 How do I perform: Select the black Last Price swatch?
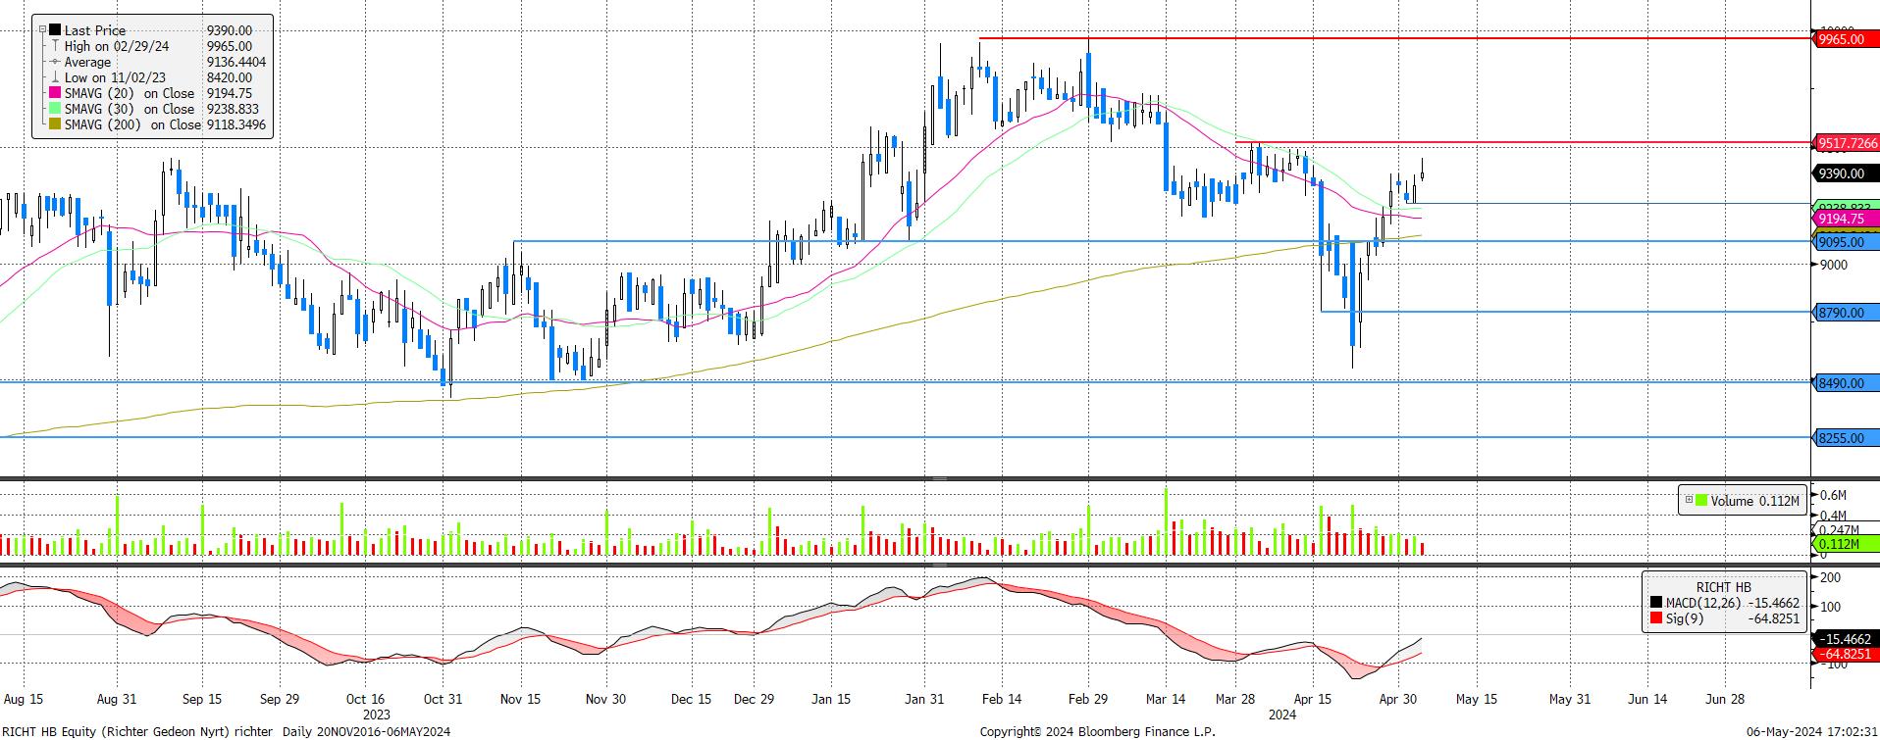point(55,30)
